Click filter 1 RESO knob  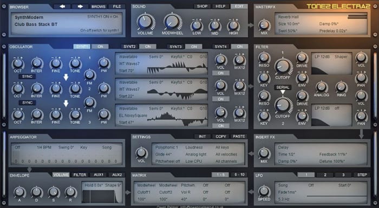pos(264,57)
